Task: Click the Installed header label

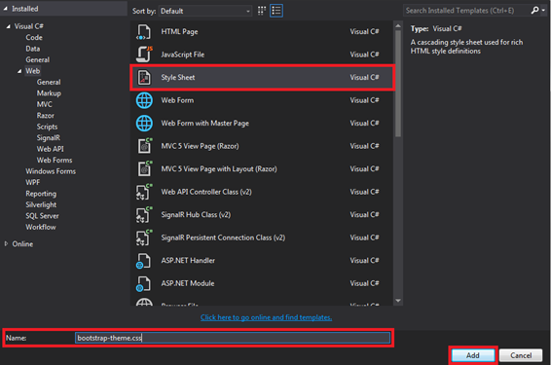Action: point(25,9)
